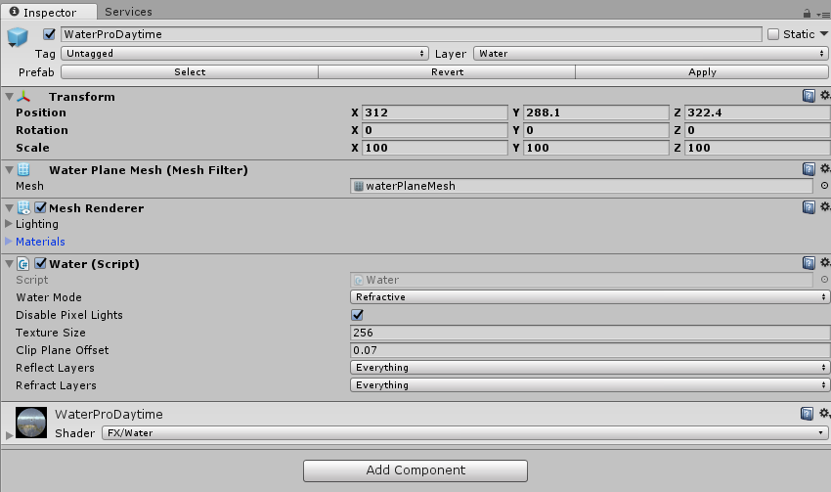Image resolution: width=831 pixels, height=492 pixels.
Task: Open the Refract Layers dropdown
Action: (x=590, y=385)
